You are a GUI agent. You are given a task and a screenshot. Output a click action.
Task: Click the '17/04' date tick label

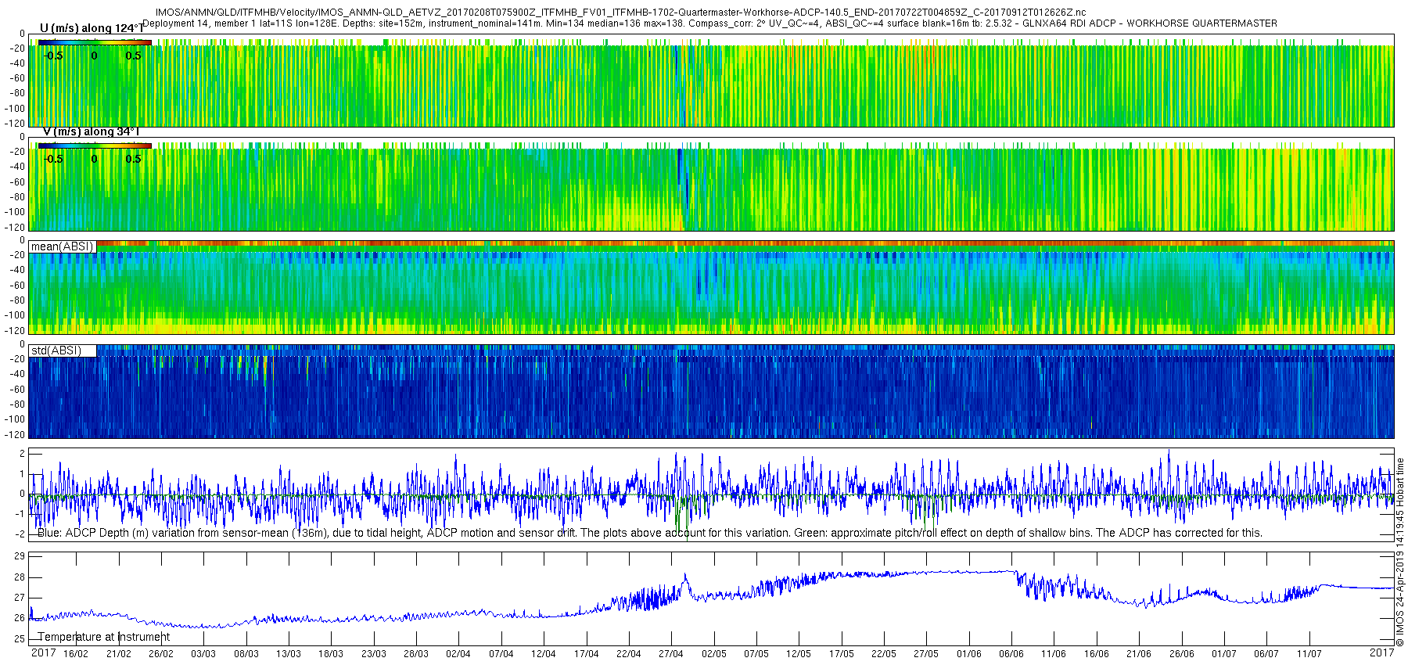[x=587, y=654]
